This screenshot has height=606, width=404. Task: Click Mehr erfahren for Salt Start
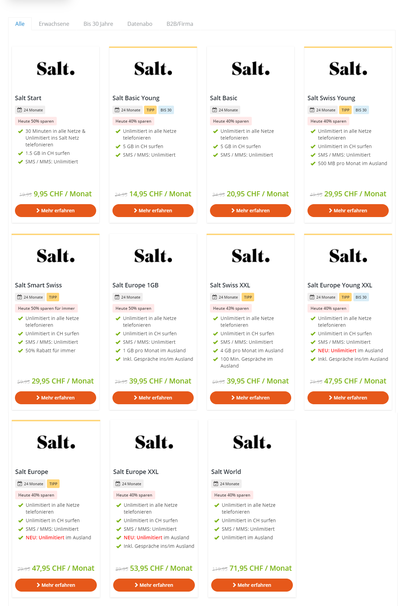[x=55, y=211]
